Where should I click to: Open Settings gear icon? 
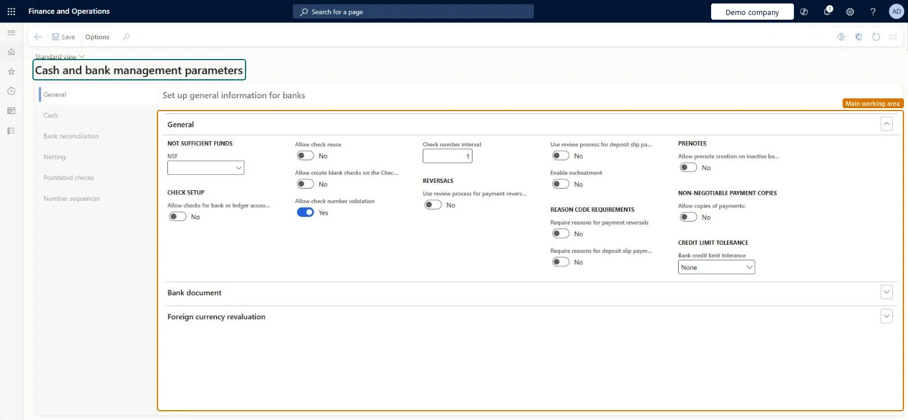[850, 12]
